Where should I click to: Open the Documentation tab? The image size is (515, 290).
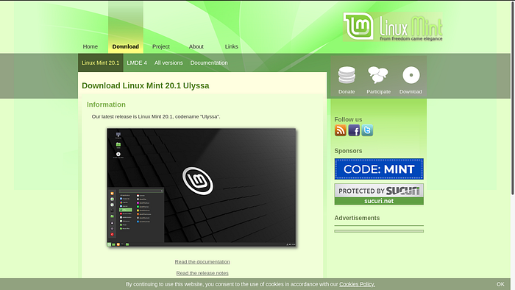click(209, 63)
